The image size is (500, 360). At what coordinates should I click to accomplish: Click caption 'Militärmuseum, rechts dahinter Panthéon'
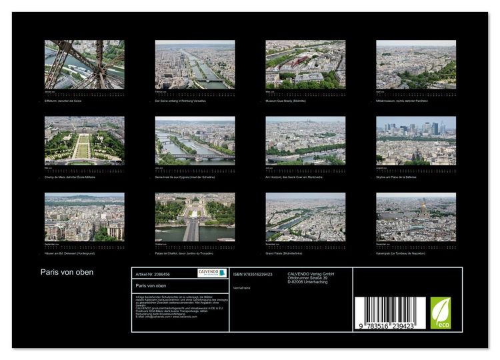(x=402, y=101)
